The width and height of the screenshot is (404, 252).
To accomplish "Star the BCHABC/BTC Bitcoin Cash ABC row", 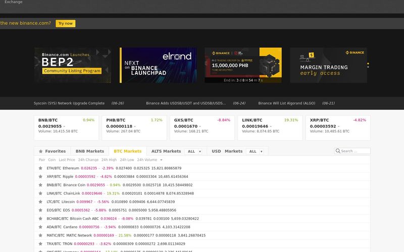I will point(40,219).
